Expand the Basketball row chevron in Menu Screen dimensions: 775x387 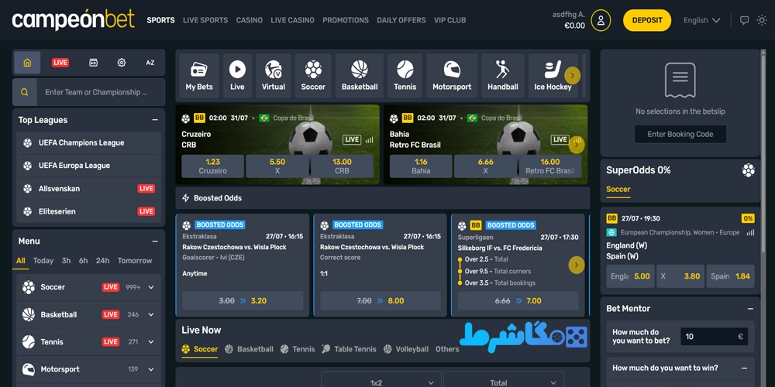[x=151, y=314]
